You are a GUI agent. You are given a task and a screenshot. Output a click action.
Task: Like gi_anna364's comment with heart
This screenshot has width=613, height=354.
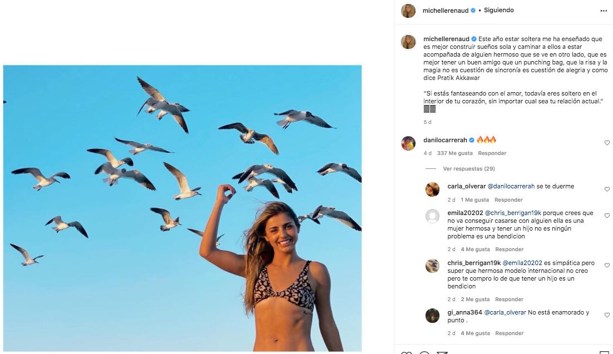tap(607, 315)
